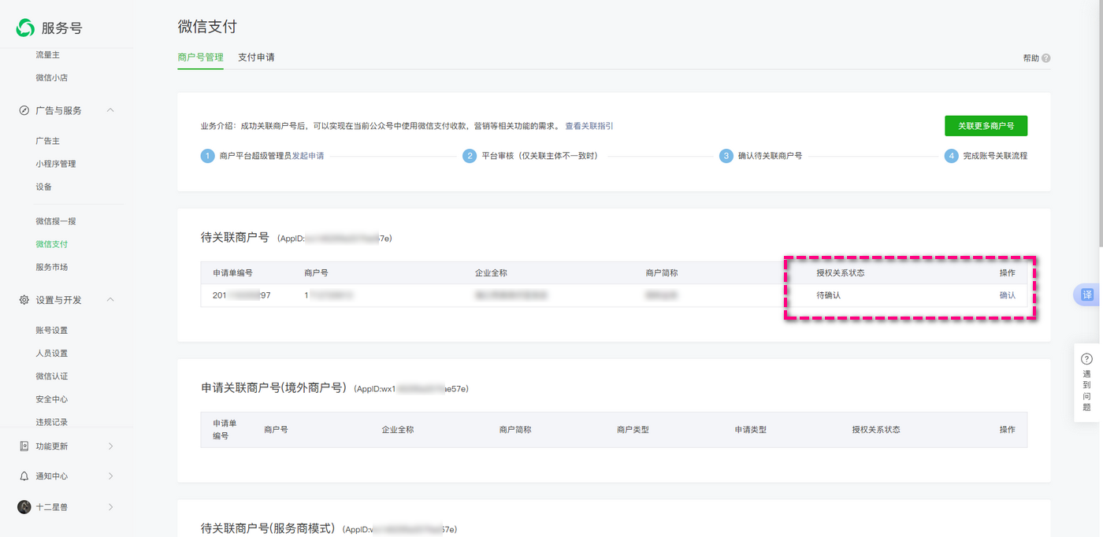Open 广告主 in the sidebar
This screenshot has height=537, width=1103.
pyautogui.click(x=47, y=141)
